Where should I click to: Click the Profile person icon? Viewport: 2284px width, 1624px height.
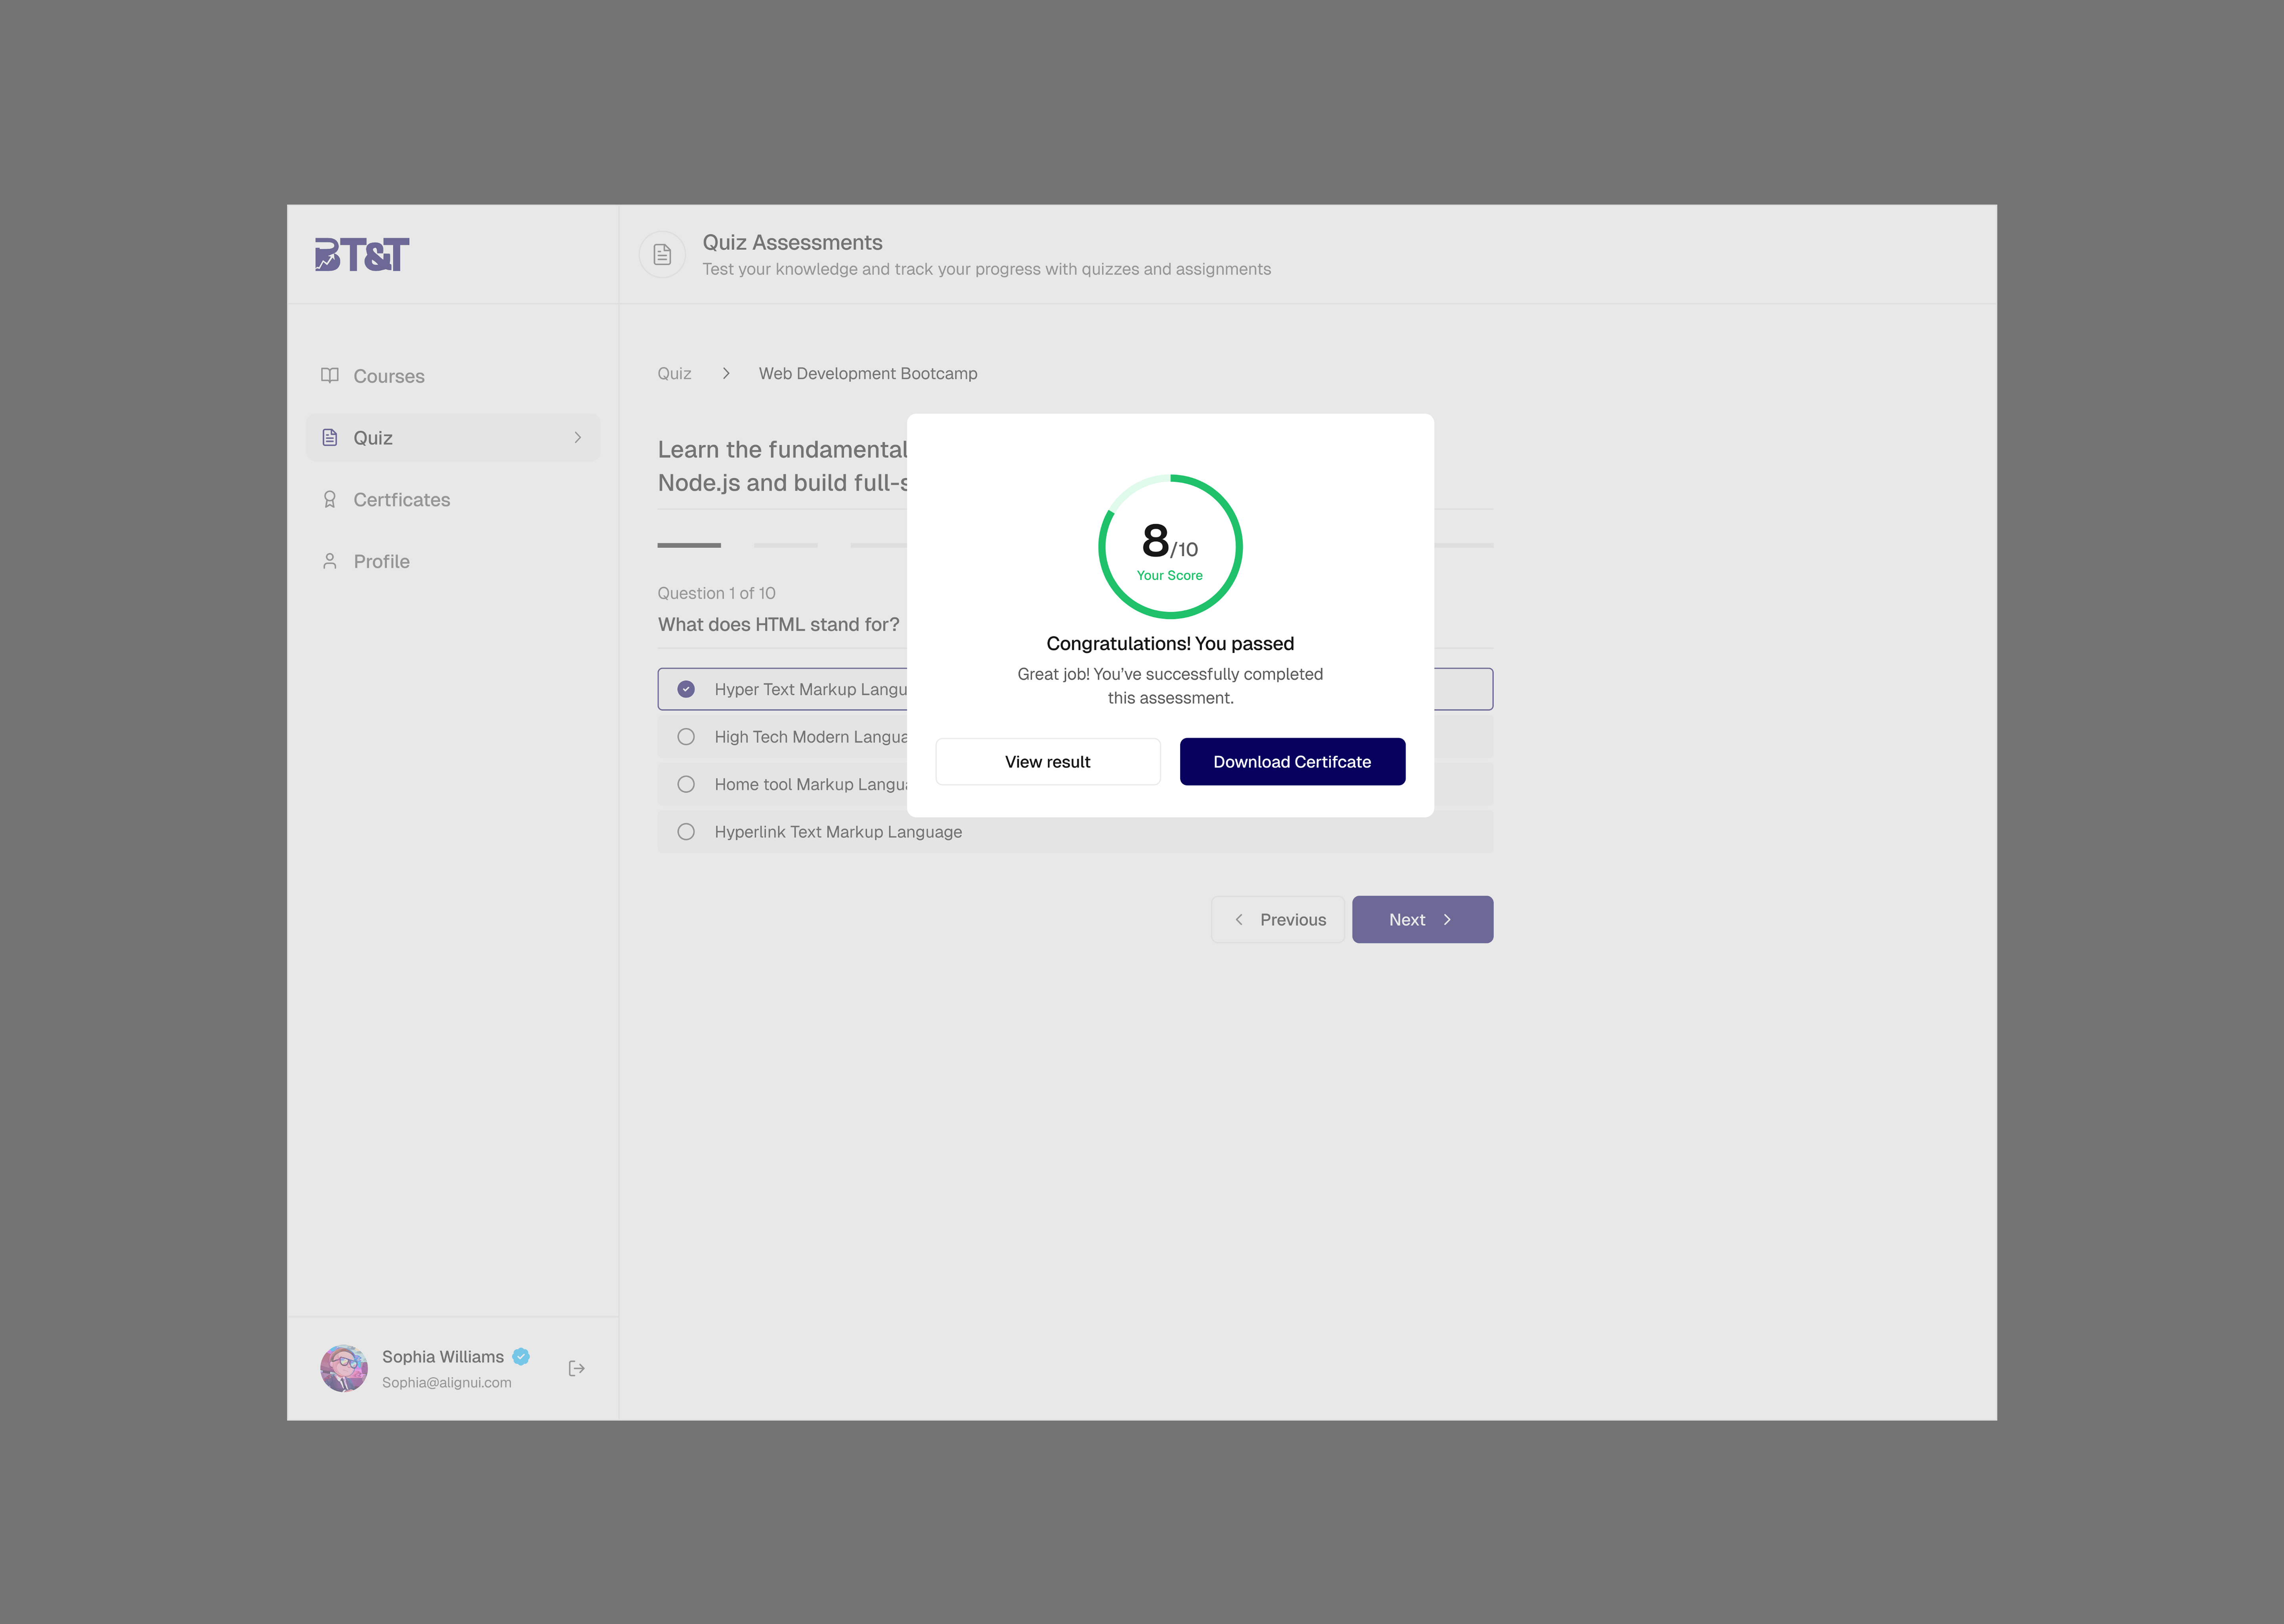[x=329, y=561]
